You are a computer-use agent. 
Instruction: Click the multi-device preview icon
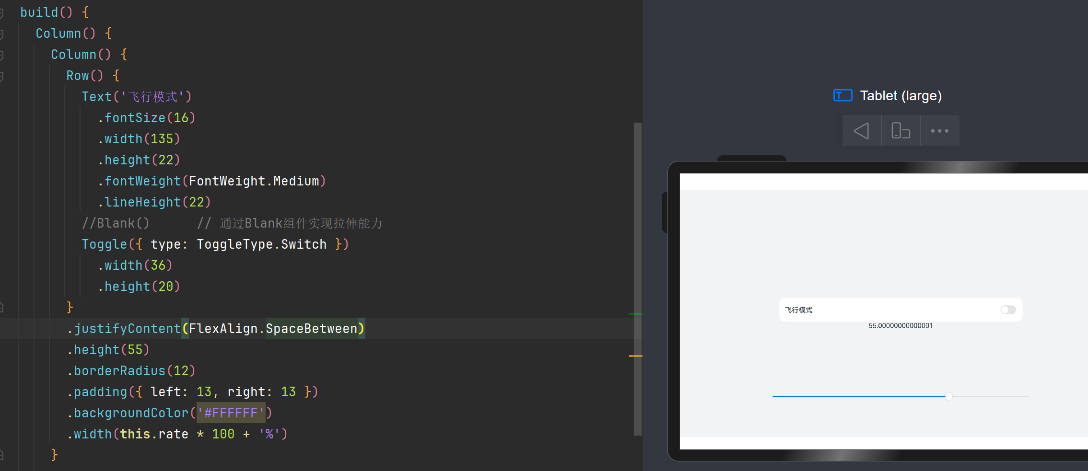coord(901,130)
